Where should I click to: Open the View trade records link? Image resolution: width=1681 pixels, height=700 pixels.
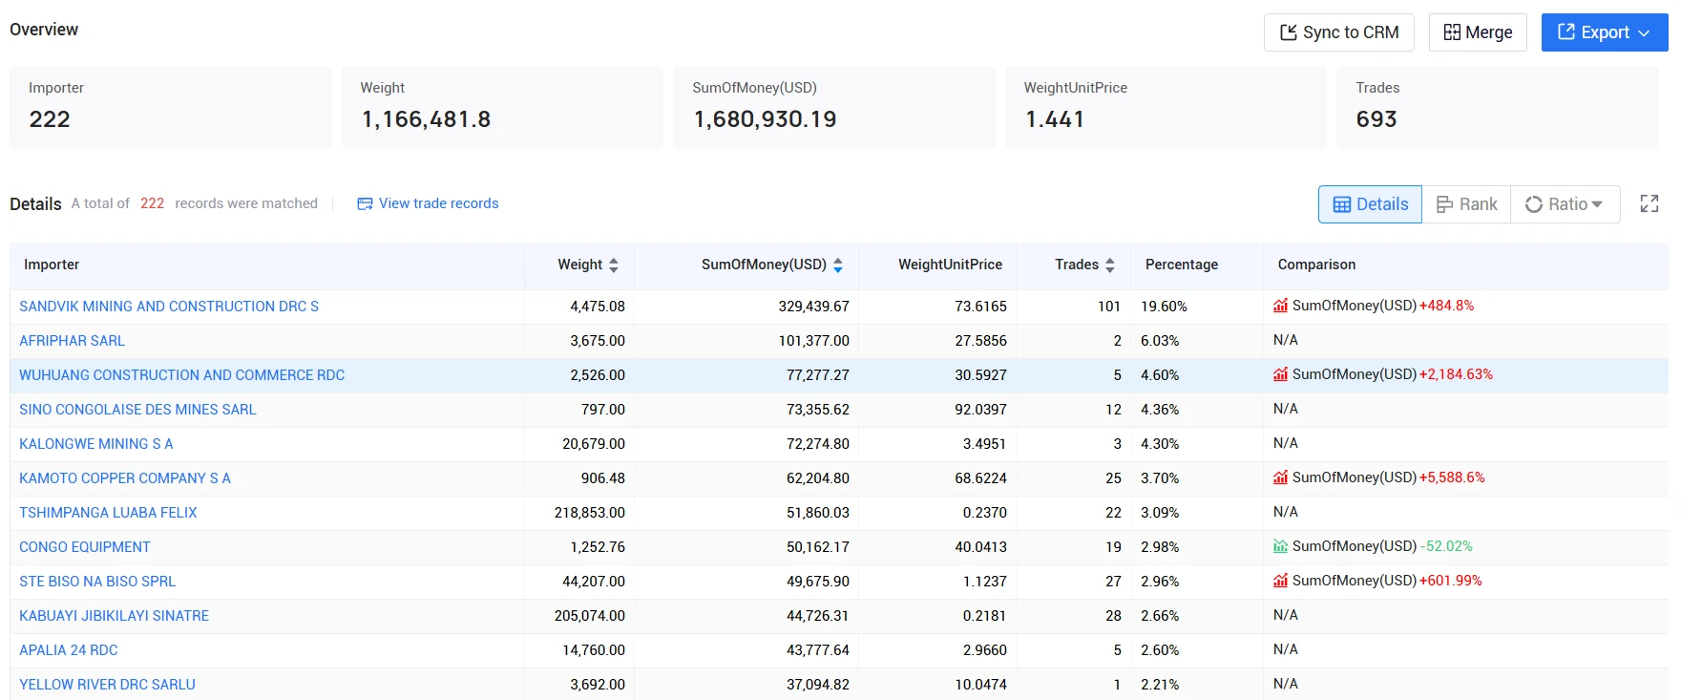pyautogui.click(x=428, y=203)
